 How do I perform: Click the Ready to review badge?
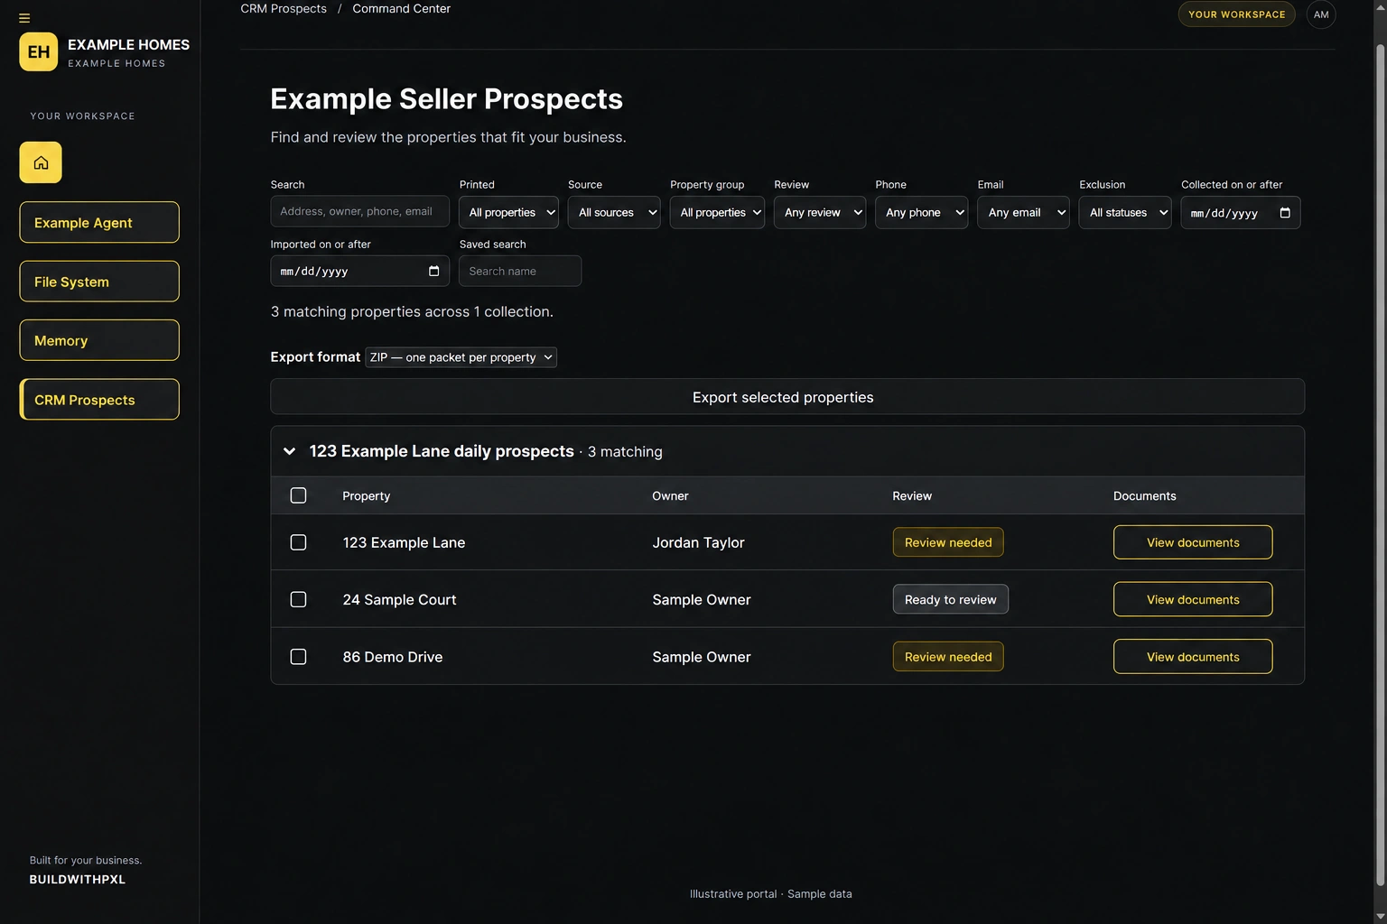(950, 599)
